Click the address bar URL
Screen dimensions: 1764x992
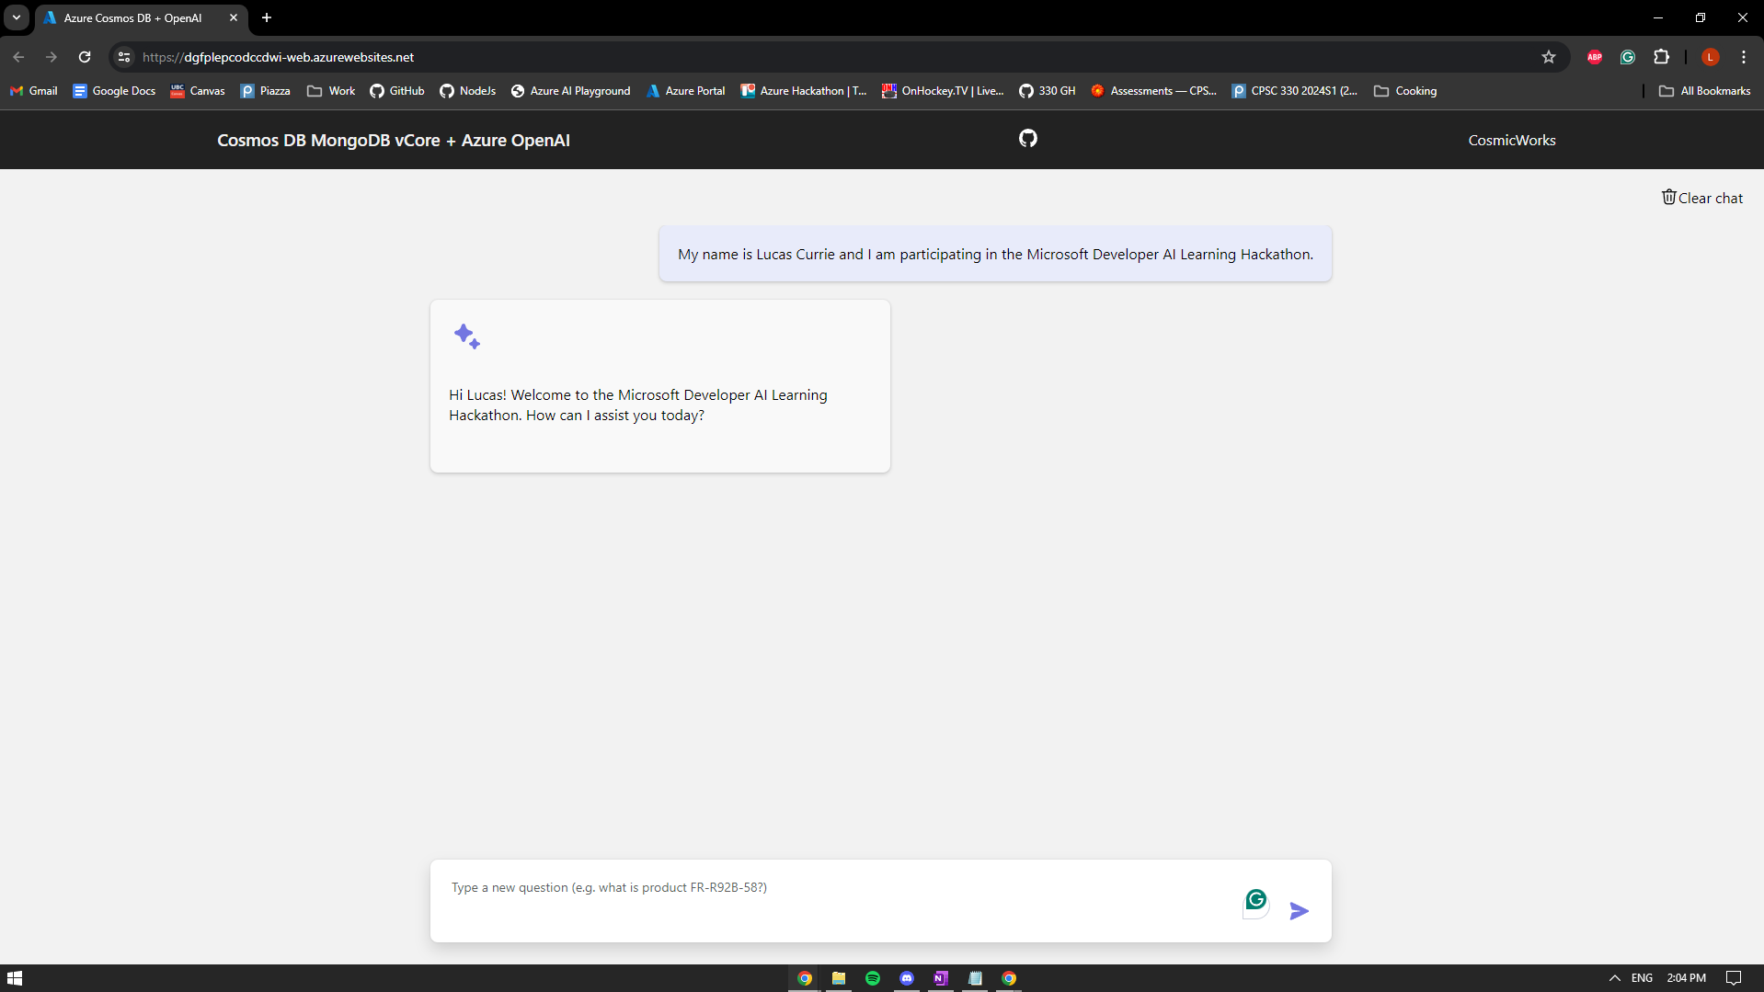coord(279,57)
